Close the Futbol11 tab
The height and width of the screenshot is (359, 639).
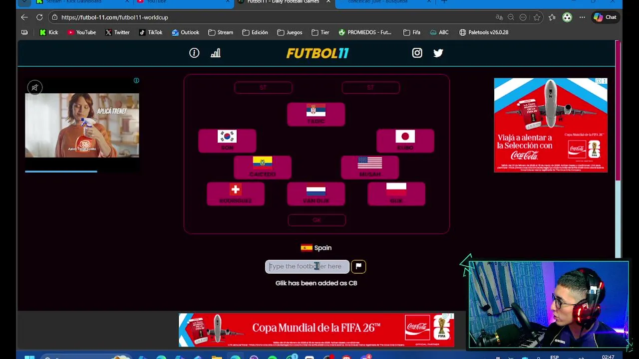(x=328, y=1)
